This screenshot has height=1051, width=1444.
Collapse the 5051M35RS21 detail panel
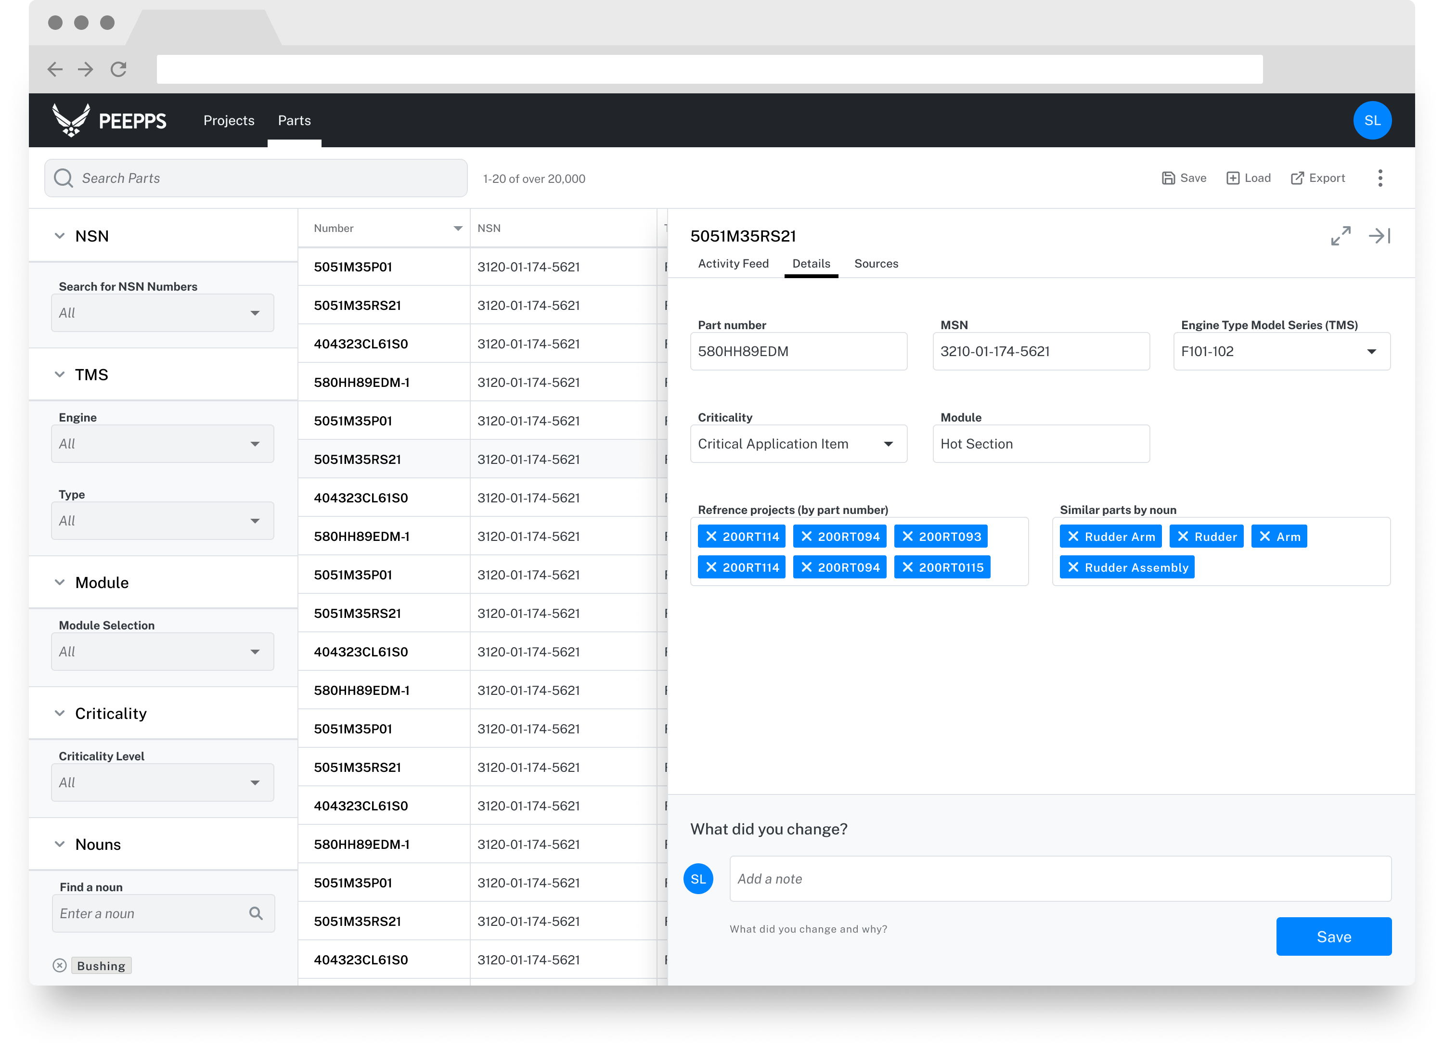[1380, 235]
